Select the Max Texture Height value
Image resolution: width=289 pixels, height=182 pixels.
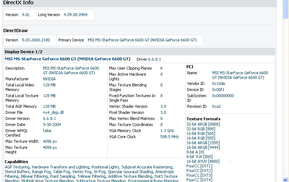pos(50,147)
